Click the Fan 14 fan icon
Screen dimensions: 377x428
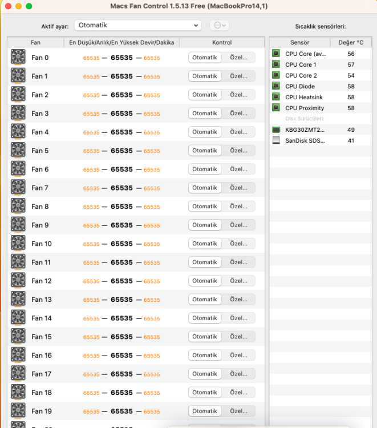click(x=18, y=317)
